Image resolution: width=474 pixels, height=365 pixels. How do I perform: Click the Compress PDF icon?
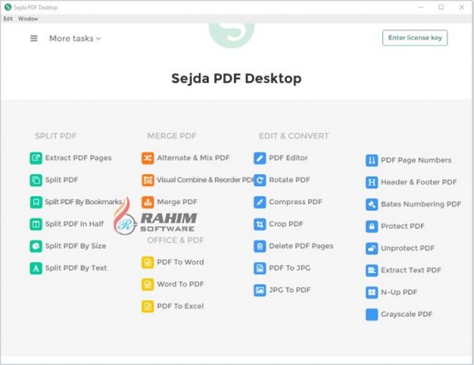click(x=260, y=202)
